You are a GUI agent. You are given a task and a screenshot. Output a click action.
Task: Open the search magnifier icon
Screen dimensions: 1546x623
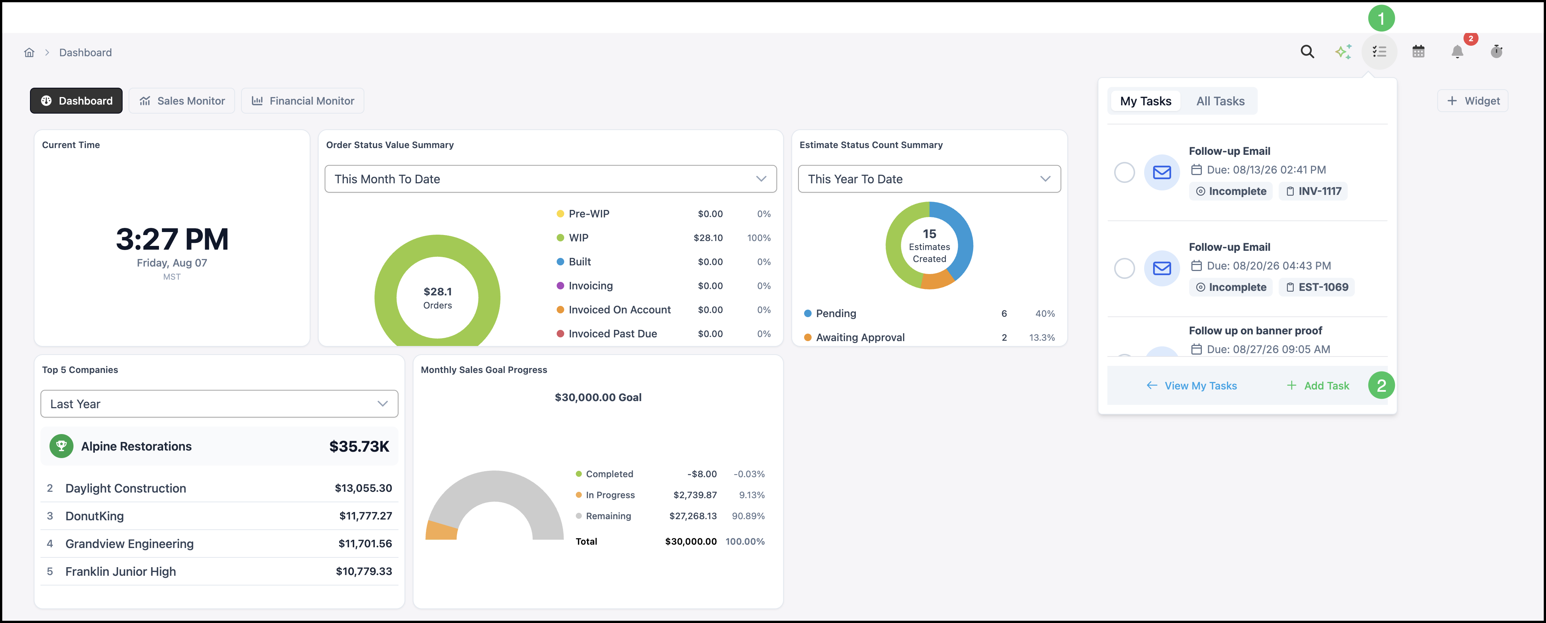tap(1307, 52)
